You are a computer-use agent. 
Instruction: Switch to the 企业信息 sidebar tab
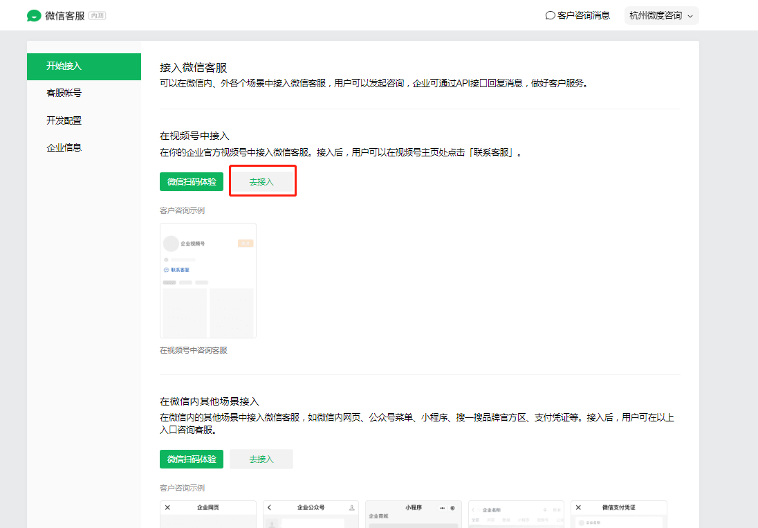click(84, 147)
